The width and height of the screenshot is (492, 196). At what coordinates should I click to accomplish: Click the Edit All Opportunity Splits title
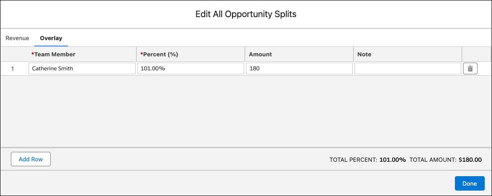coord(246,14)
